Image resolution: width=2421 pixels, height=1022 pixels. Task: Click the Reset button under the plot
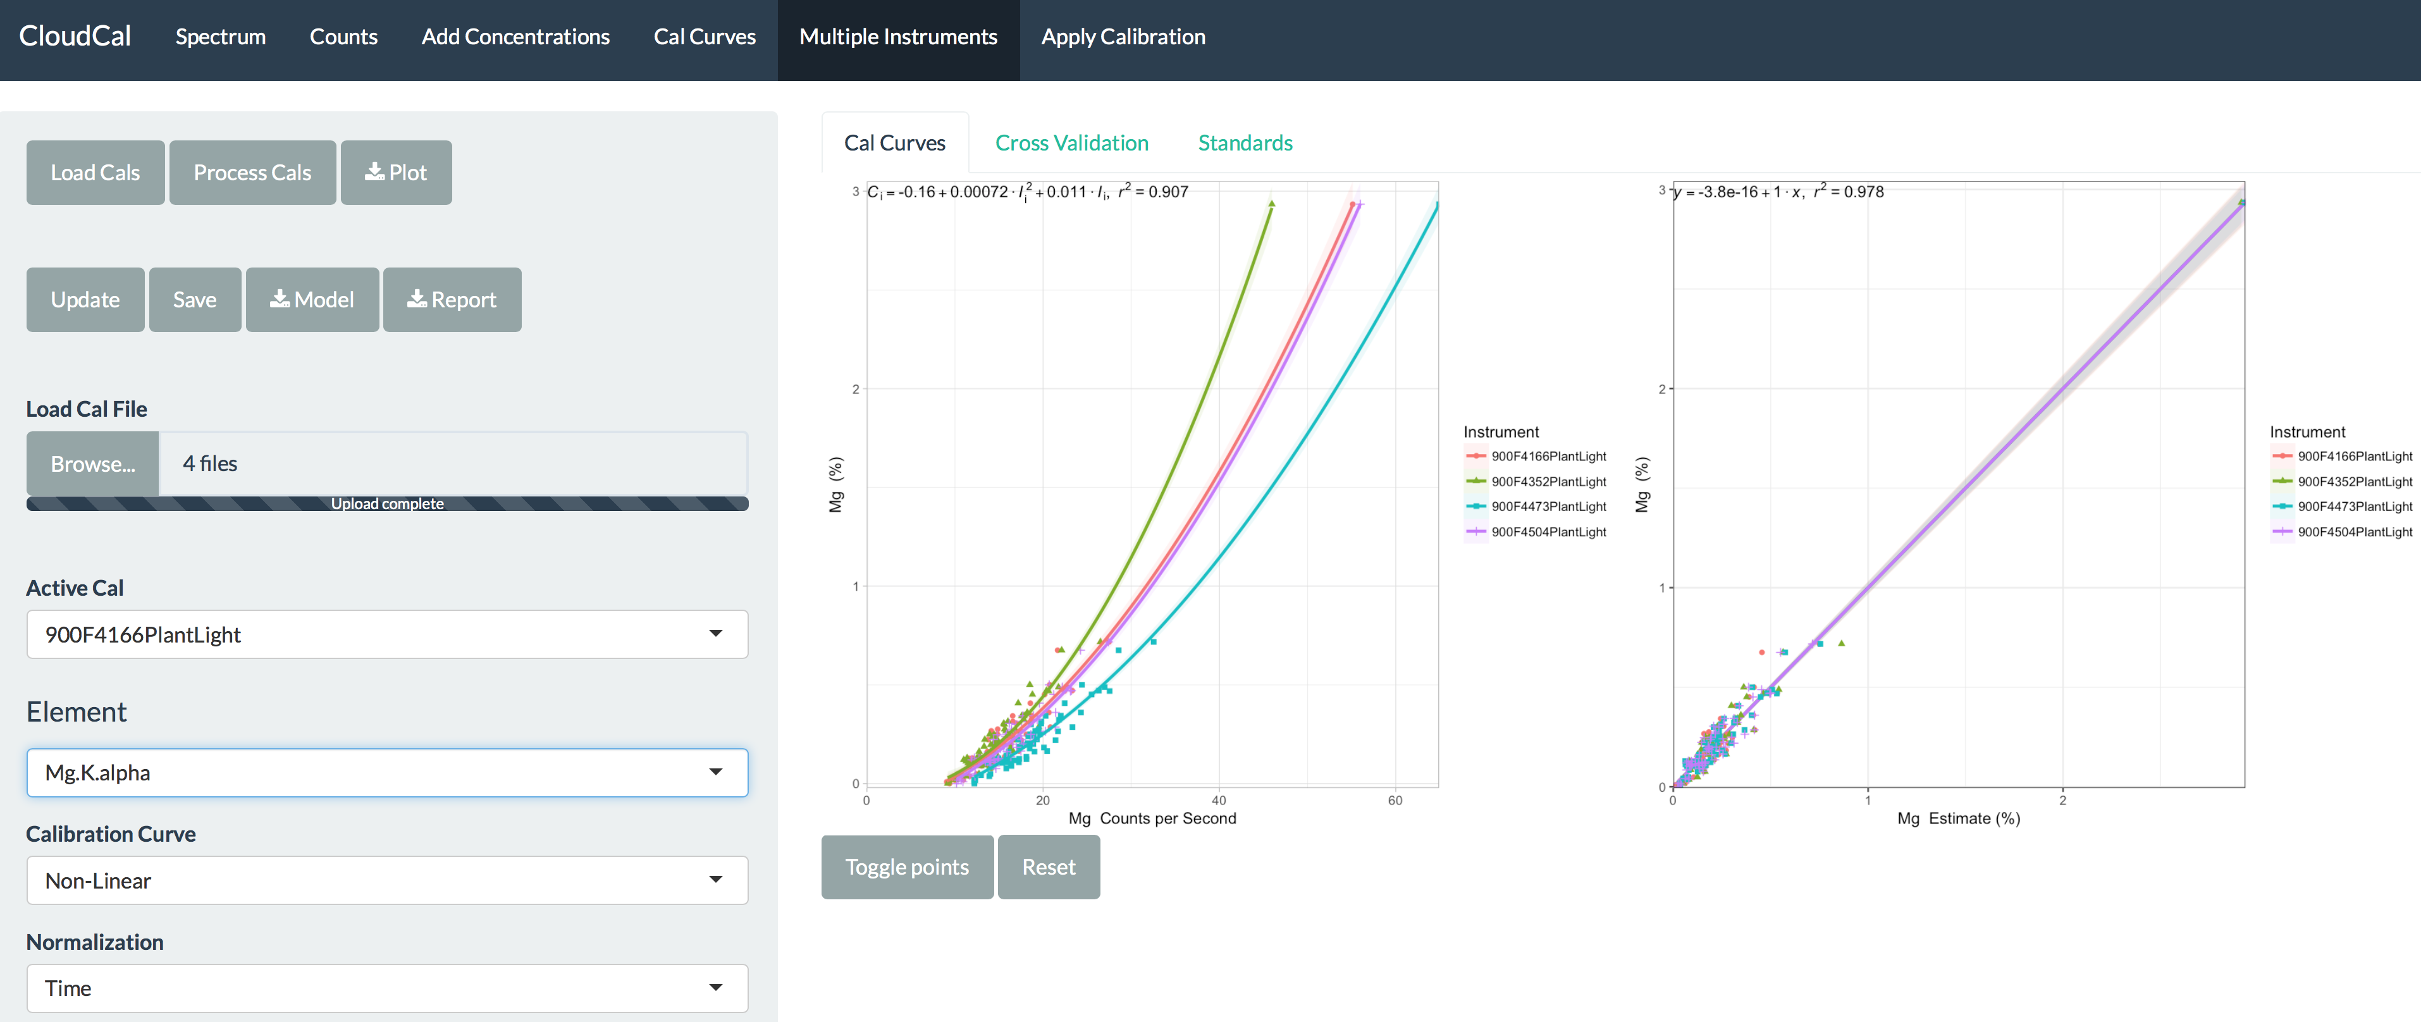click(1048, 867)
